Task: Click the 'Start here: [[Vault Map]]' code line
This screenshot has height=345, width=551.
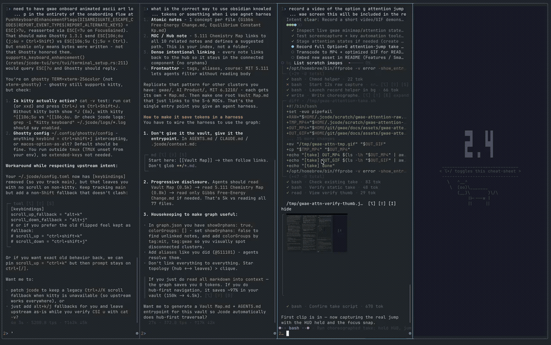Action: [x=208, y=160]
